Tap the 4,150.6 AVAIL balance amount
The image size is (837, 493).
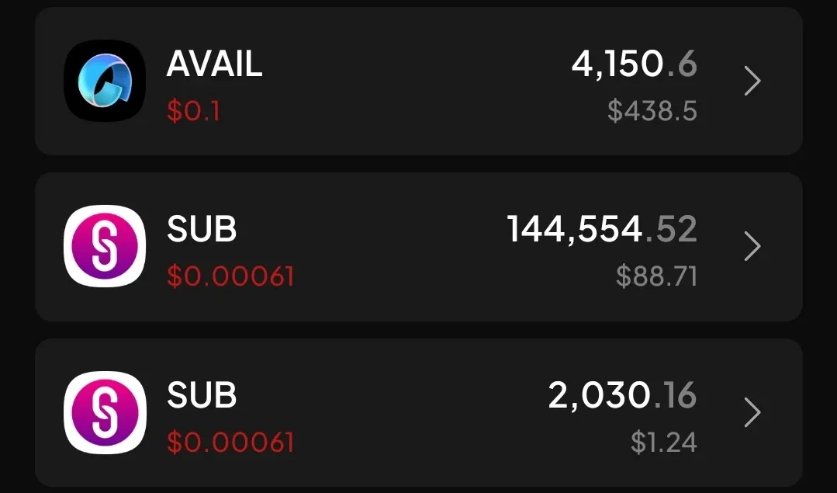[635, 64]
